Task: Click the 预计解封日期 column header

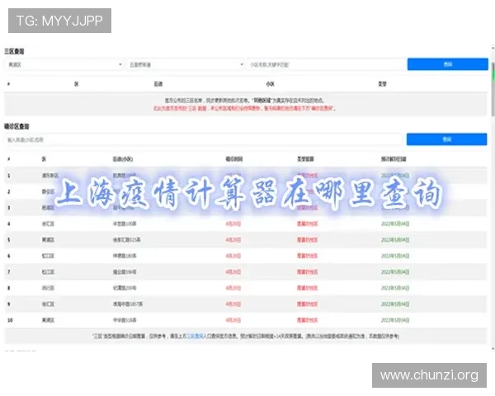Action: click(x=394, y=159)
